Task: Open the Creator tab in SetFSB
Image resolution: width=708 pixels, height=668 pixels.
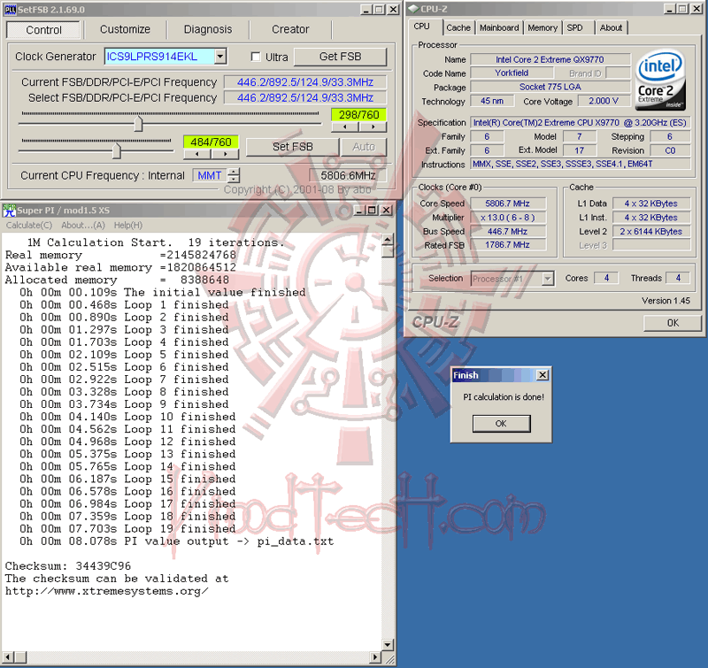Action: [x=290, y=29]
